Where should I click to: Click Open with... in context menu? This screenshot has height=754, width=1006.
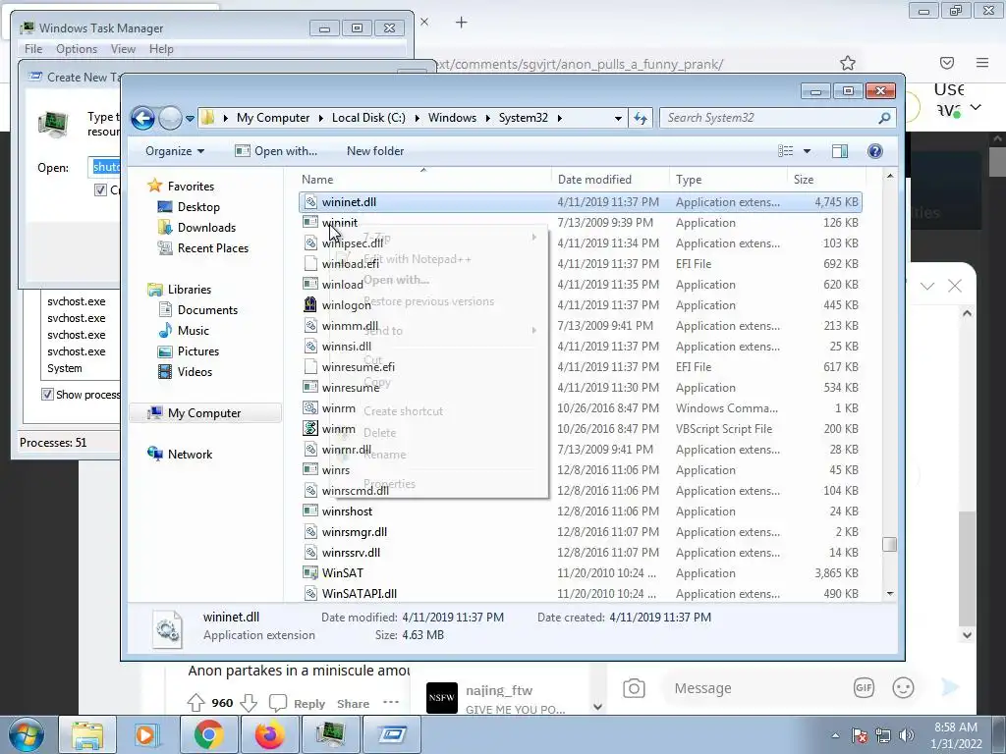click(397, 280)
